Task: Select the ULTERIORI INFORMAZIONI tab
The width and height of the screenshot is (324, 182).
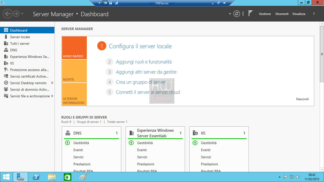Action: [x=74, y=94]
